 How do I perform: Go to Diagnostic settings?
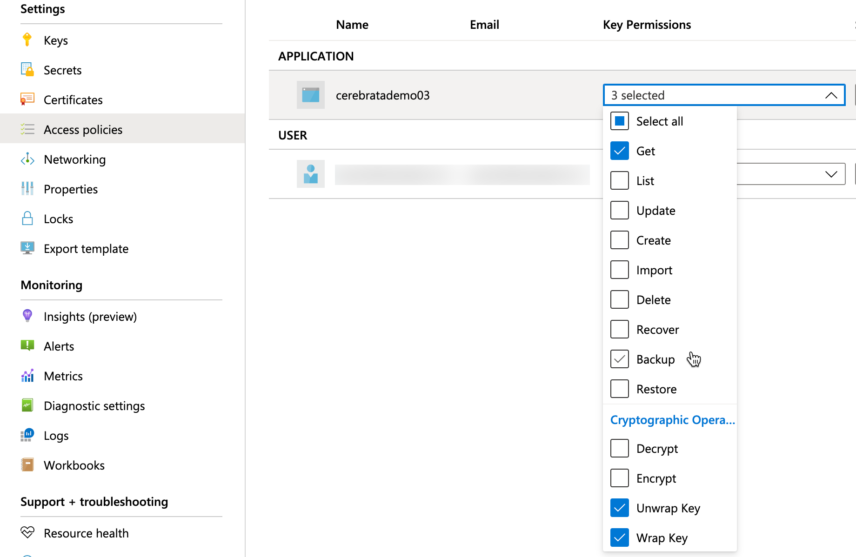(x=94, y=405)
